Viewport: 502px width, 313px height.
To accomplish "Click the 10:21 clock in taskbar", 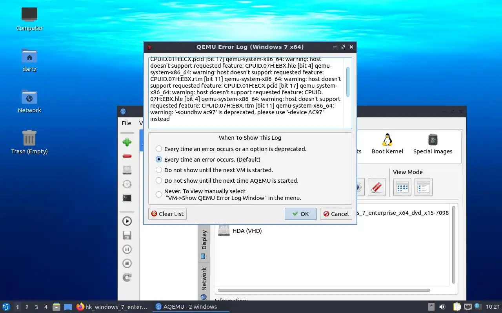I will [493, 307].
